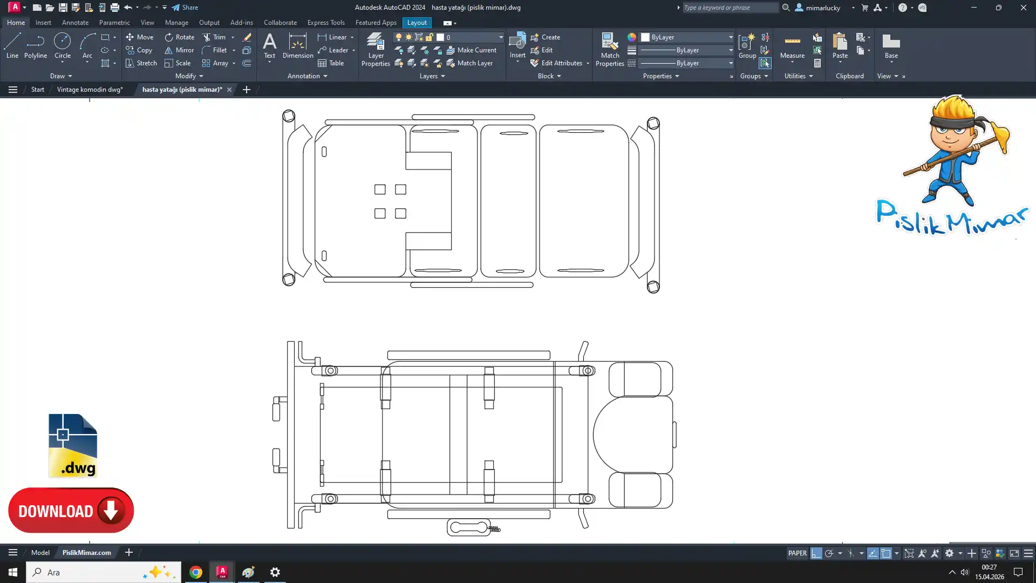Toggle Polar tracking in status bar
Screen dimensions: 1036x583
[x=829, y=553]
